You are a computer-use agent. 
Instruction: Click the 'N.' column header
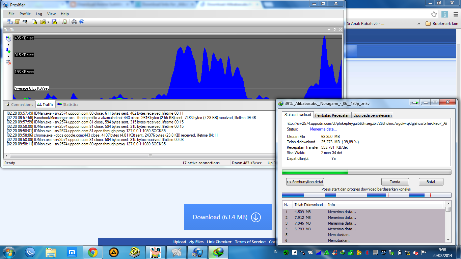coord(287,205)
